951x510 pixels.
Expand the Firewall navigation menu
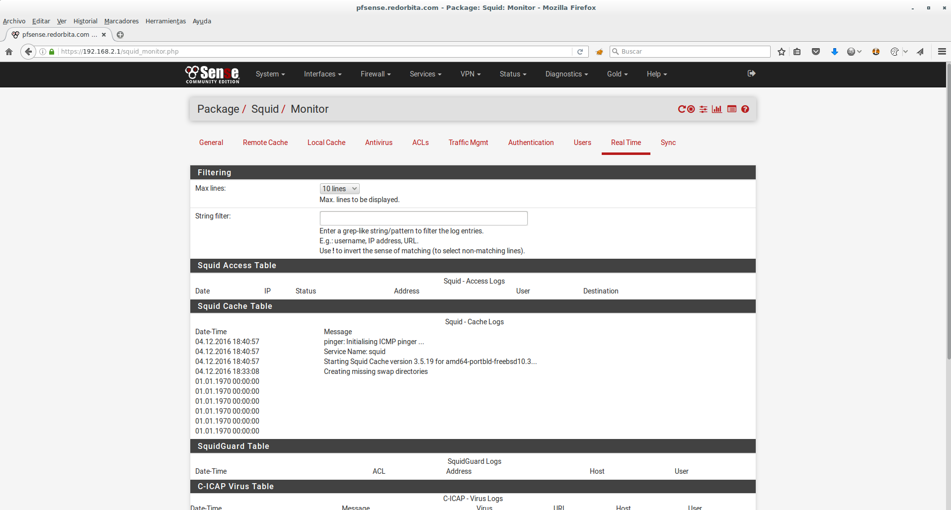pyautogui.click(x=376, y=74)
